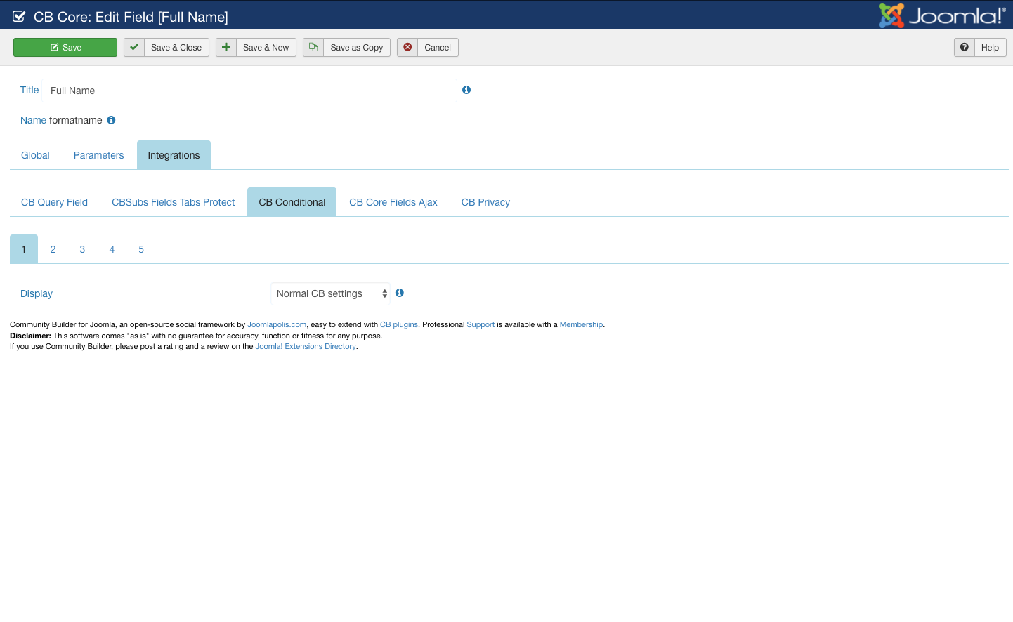The image size is (1013, 622).
Task: Click the checkbox icon beside the page title
Action: (19, 16)
